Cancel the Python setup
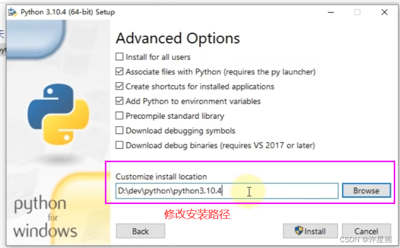Screen dimensions: 400x248 [x=366, y=231]
